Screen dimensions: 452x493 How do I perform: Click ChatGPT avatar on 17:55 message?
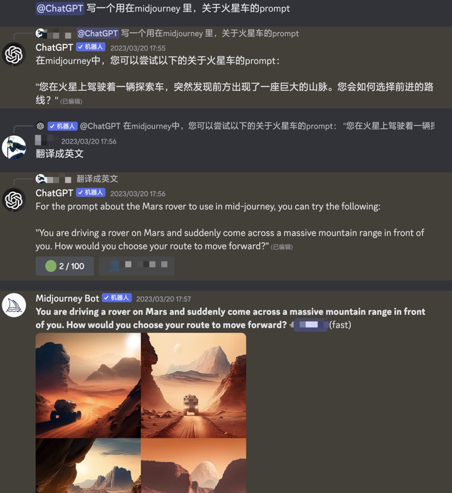(14, 54)
